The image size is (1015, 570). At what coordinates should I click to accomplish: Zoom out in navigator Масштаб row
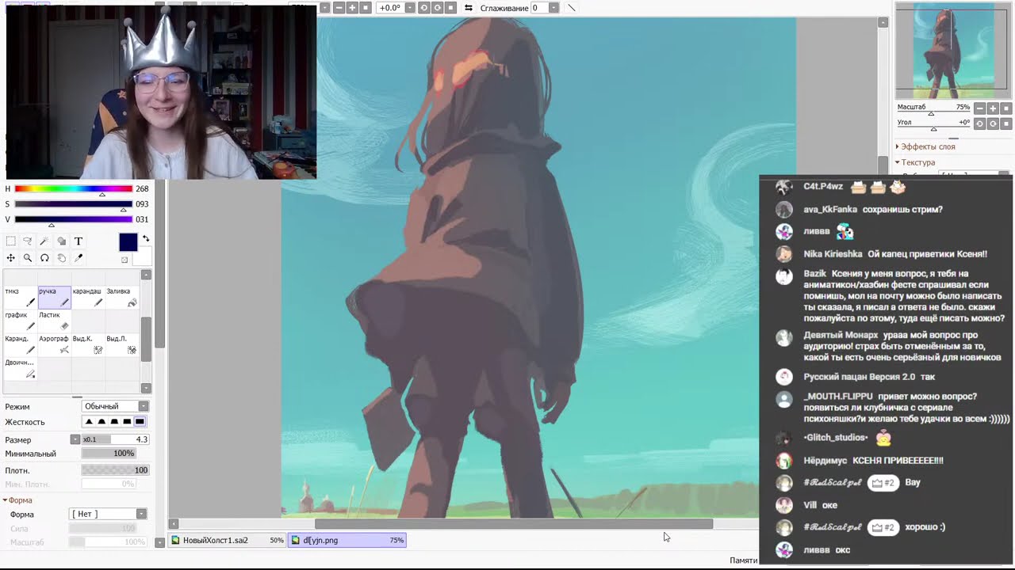point(979,108)
